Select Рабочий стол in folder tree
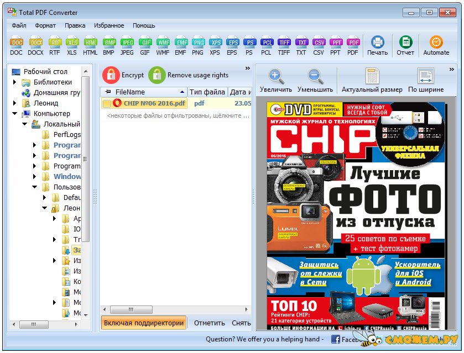Viewport: 464px width, 353px height. pyautogui.click(x=45, y=72)
